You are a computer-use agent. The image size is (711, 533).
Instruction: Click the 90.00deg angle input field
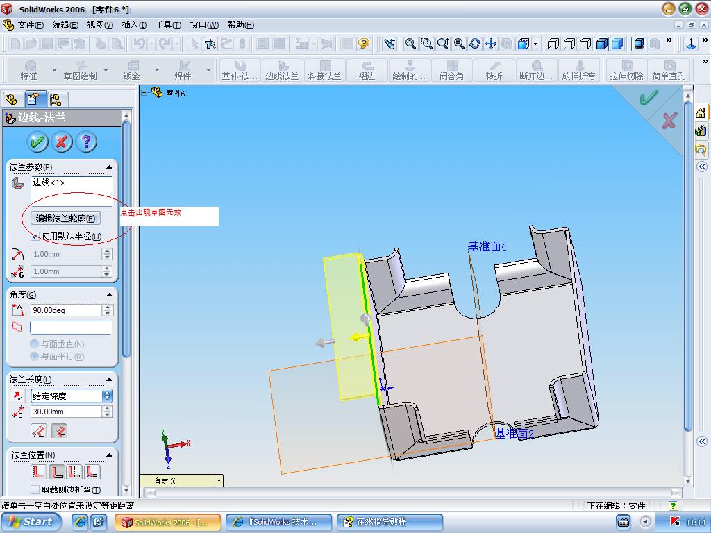(x=66, y=310)
